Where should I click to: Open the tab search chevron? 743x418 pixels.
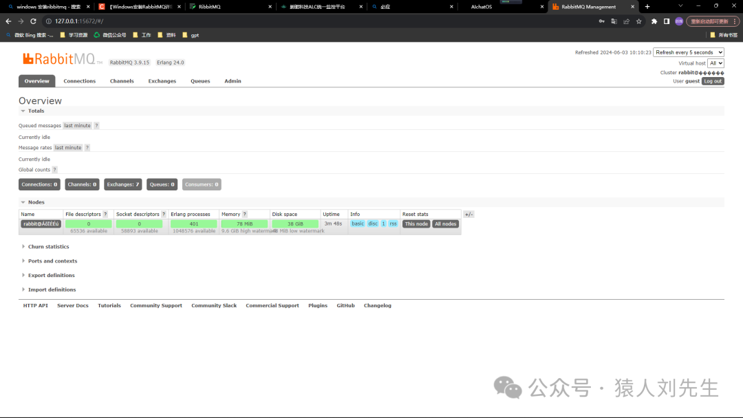[680, 5]
